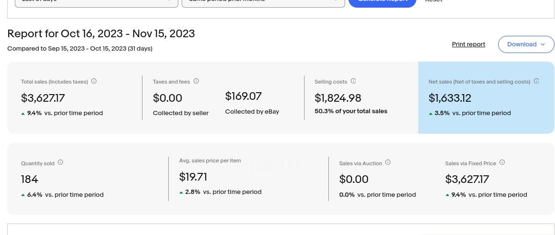
Task: Click Taxes and fees info icon
Action: [x=196, y=81]
